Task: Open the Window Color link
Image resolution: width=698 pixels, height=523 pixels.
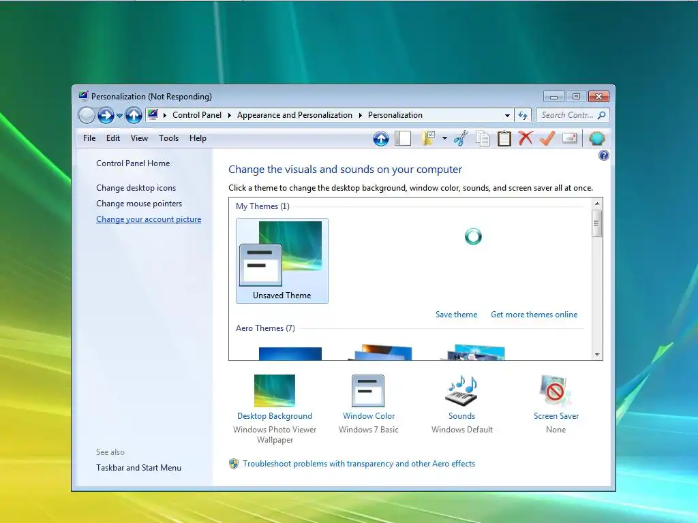Action: tap(369, 416)
